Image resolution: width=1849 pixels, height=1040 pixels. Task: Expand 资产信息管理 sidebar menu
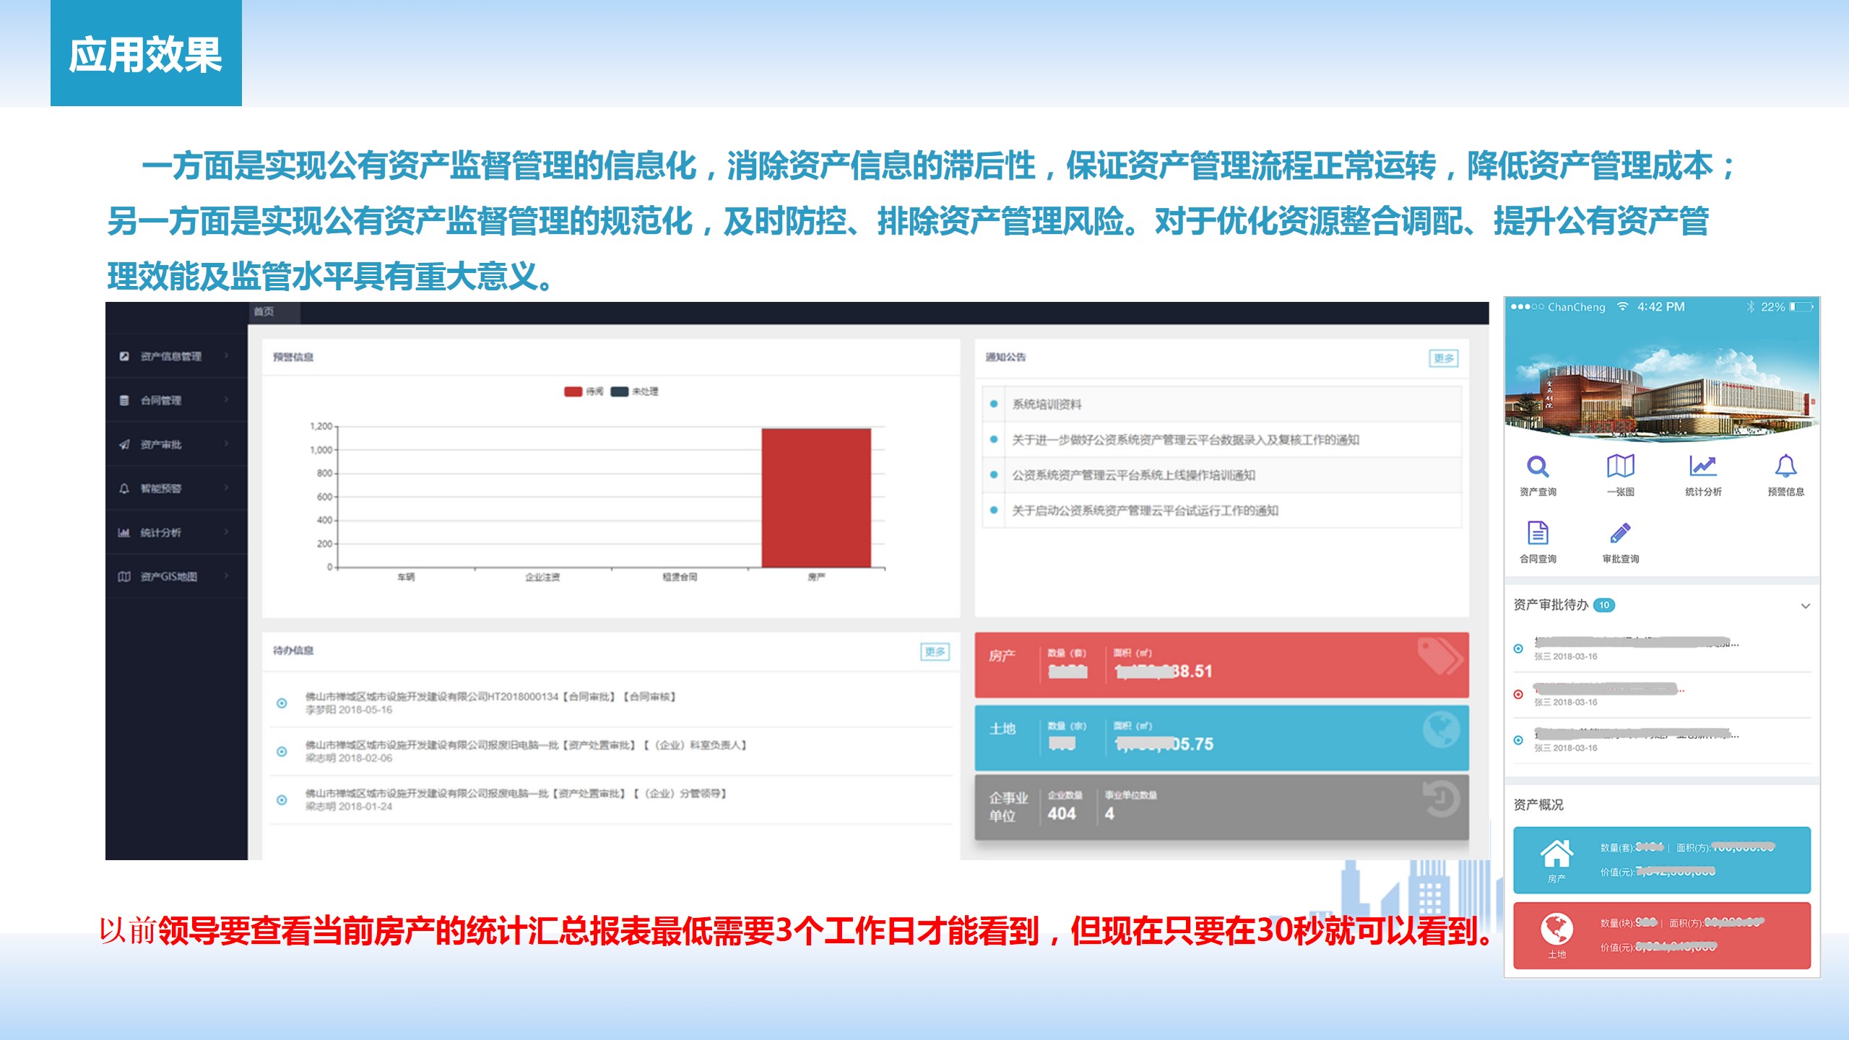click(x=172, y=356)
